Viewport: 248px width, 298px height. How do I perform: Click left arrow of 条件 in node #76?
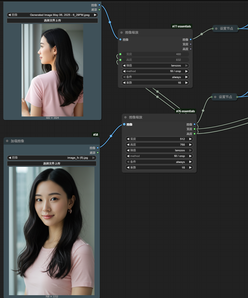128,162
